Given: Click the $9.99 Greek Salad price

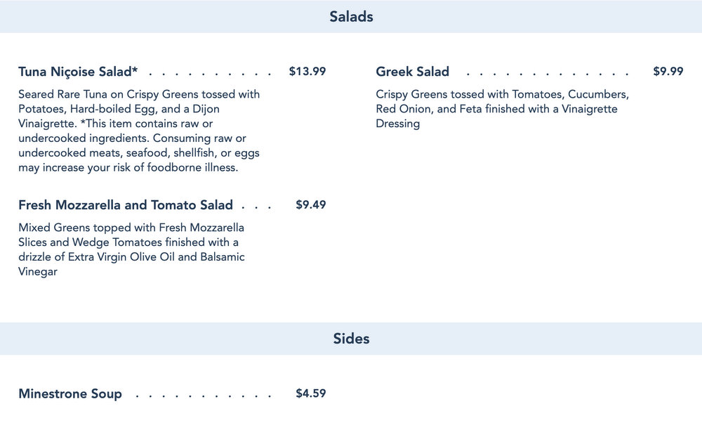Looking at the screenshot, I should pos(668,72).
